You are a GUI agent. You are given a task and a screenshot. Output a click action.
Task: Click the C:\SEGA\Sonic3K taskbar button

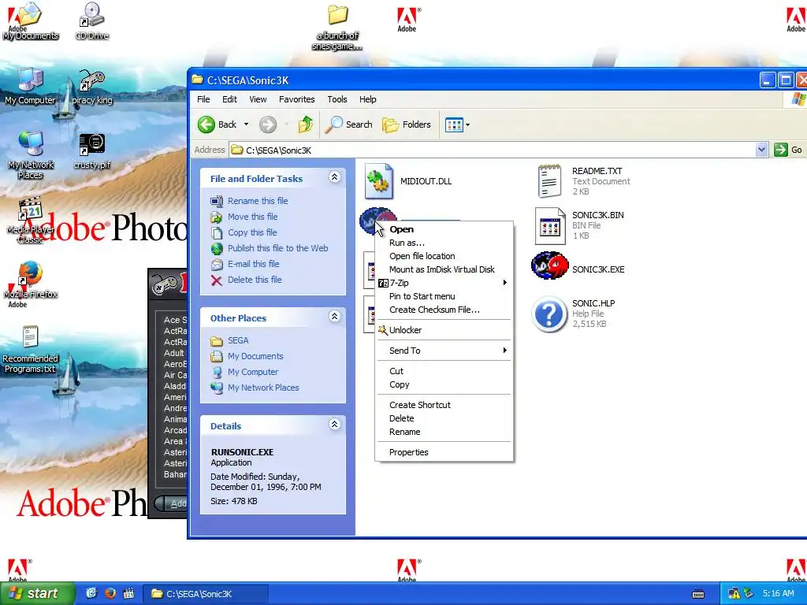pos(205,594)
